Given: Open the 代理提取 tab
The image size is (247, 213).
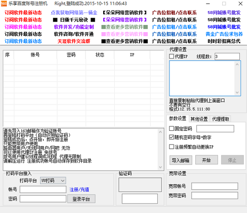Looking at the screenshot, I should [x=220, y=119].
